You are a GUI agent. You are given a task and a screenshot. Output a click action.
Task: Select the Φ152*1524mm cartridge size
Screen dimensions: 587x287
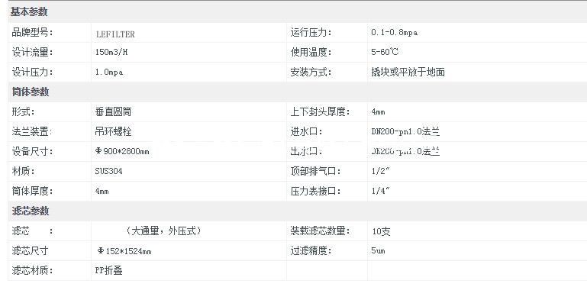pyautogui.click(x=124, y=251)
